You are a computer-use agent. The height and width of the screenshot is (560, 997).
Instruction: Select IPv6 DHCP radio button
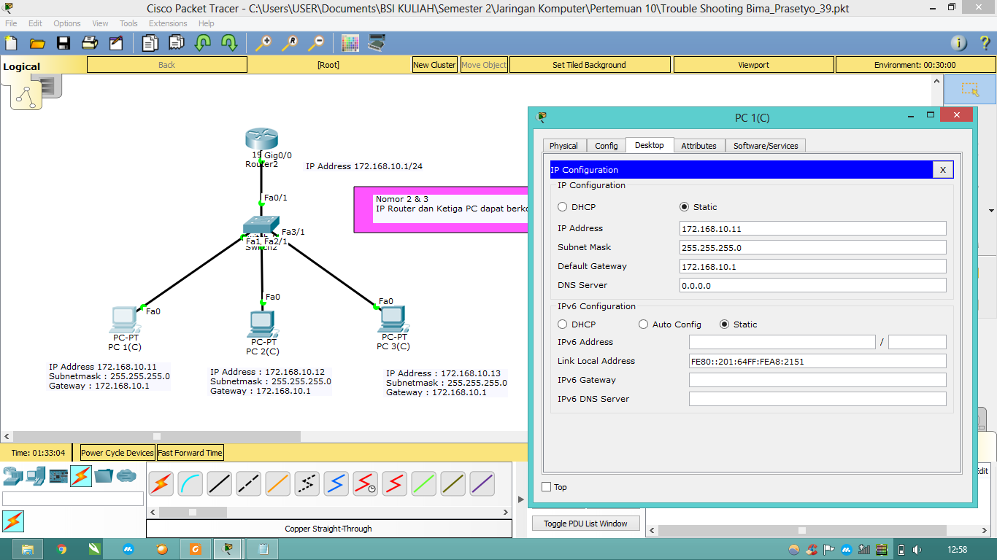tap(562, 324)
